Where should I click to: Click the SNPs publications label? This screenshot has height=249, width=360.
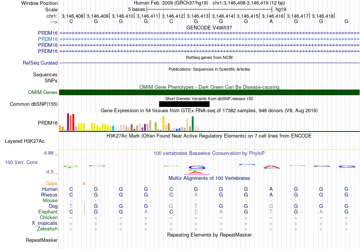tap(51, 80)
